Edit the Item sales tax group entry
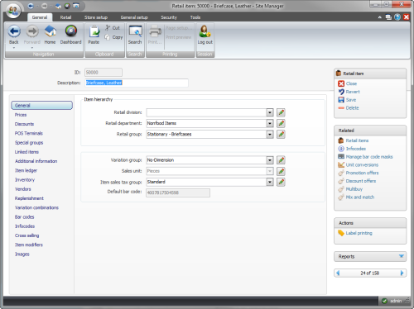This screenshot has width=414, height=309. (281, 182)
